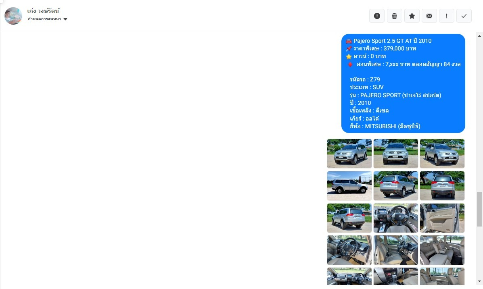
Task: Open front-right angle car photo in first row
Action: pyautogui.click(x=442, y=154)
